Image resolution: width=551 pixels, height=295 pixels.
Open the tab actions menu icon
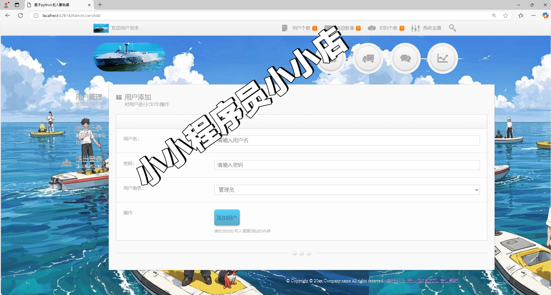17,5
